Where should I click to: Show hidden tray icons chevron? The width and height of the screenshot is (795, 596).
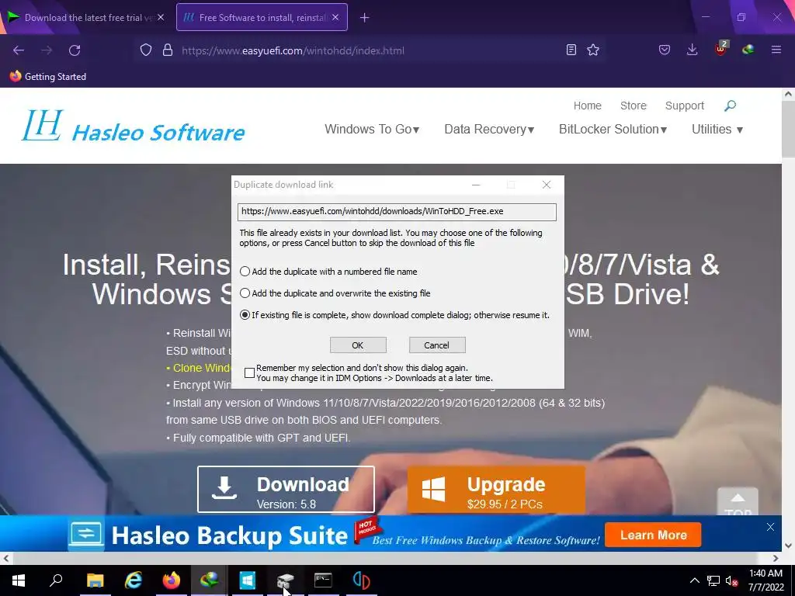tap(695, 580)
